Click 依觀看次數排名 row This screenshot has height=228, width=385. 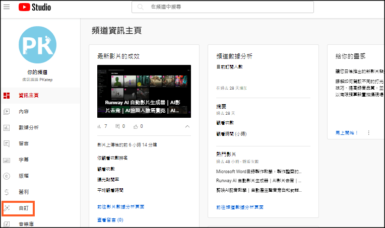pyautogui.click(x=112, y=158)
